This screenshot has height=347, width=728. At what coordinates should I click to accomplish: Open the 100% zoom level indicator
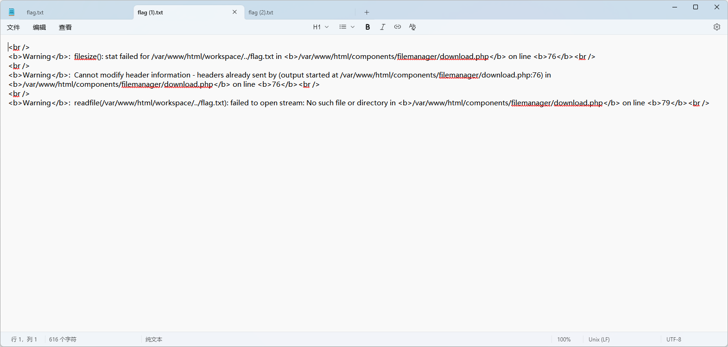(x=564, y=340)
